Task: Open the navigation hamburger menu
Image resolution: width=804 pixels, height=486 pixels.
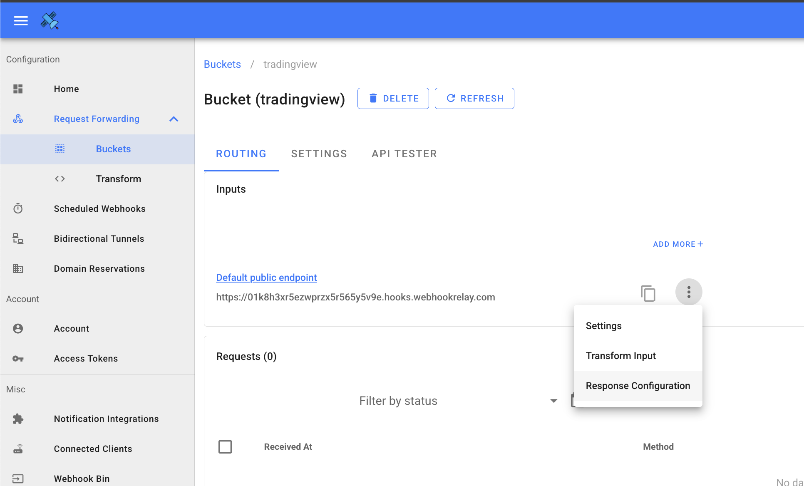Action: click(x=20, y=20)
